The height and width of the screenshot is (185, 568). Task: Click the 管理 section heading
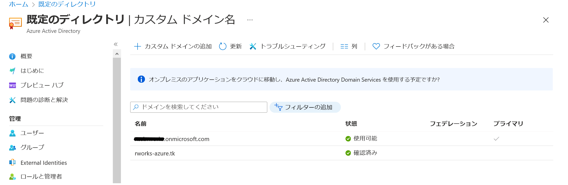[x=15, y=119]
